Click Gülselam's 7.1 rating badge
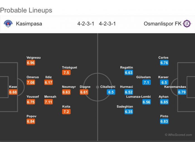Screen dimensions: 195x142 point(146,82)
